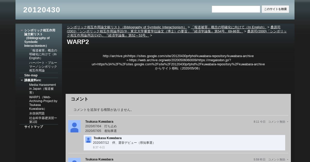Click breadcrumb 桑原司(2001) 論文 link
This screenshot has width=310, height=162.
pos(155,31)
